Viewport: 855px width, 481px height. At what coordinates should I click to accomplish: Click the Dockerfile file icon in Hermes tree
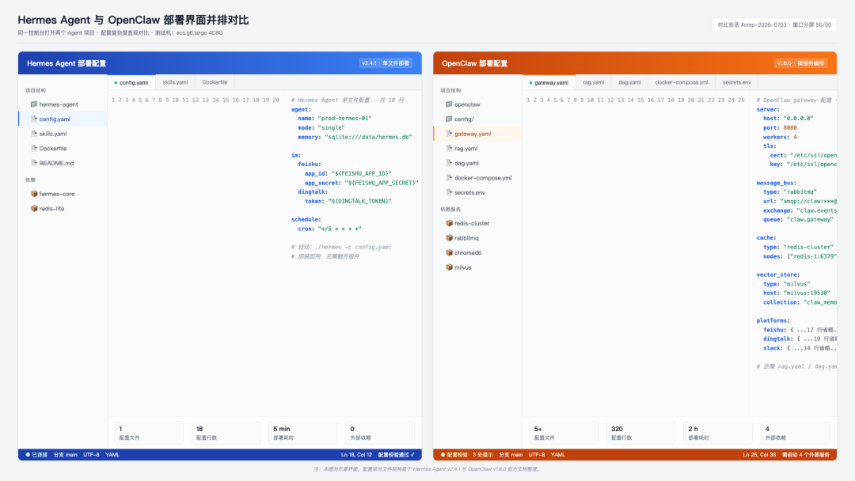(x=34, y=148)
